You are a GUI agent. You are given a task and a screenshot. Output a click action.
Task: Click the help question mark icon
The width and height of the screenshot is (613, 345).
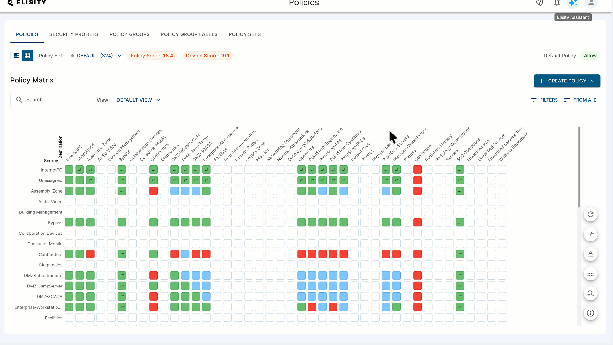point(540,3)
